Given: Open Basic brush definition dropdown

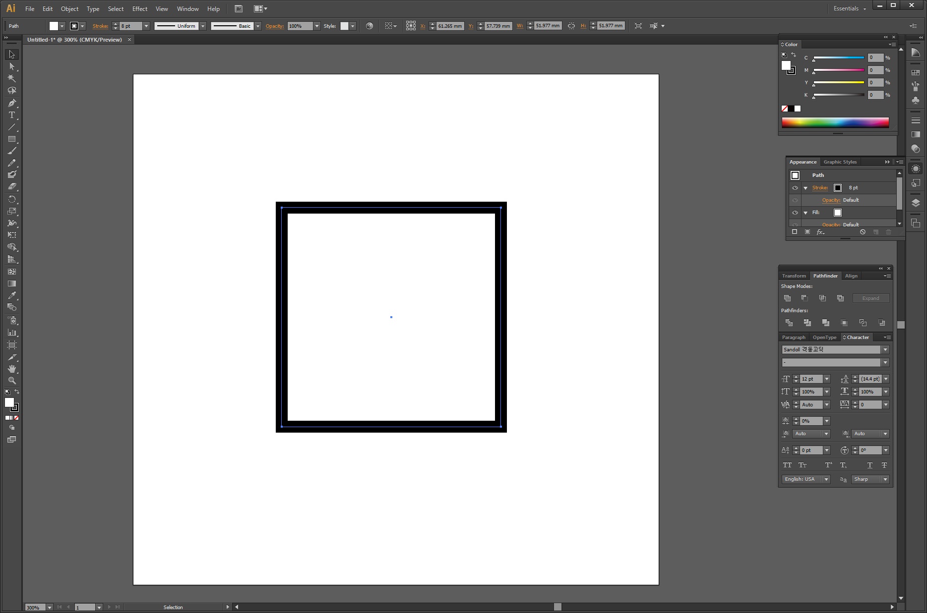Looking at the screenshot, I should pos(258,26).
